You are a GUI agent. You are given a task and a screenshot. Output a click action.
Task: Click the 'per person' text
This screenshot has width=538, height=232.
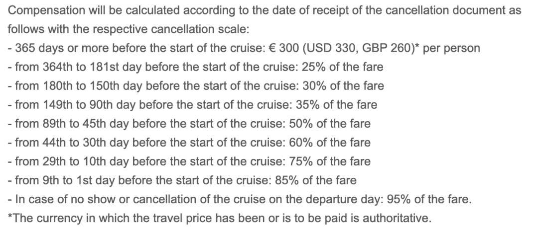pyautogui.click(x=451, y=48)
